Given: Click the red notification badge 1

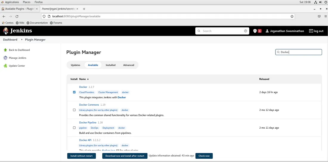Looking at the screenshot, I should pyautogui.click(x=260, y=31).
